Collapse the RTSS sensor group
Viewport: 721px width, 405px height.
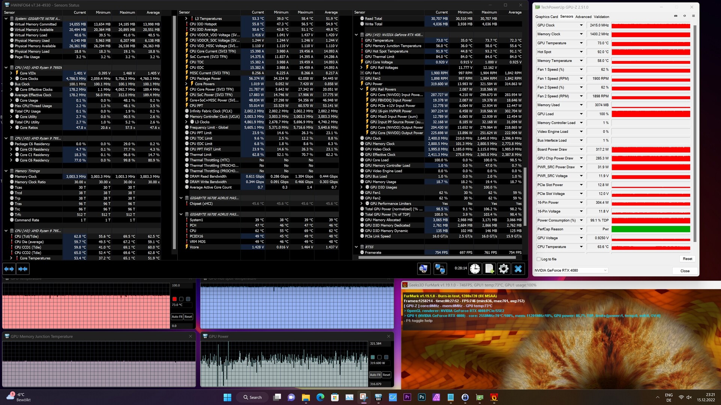click(356, 247)
